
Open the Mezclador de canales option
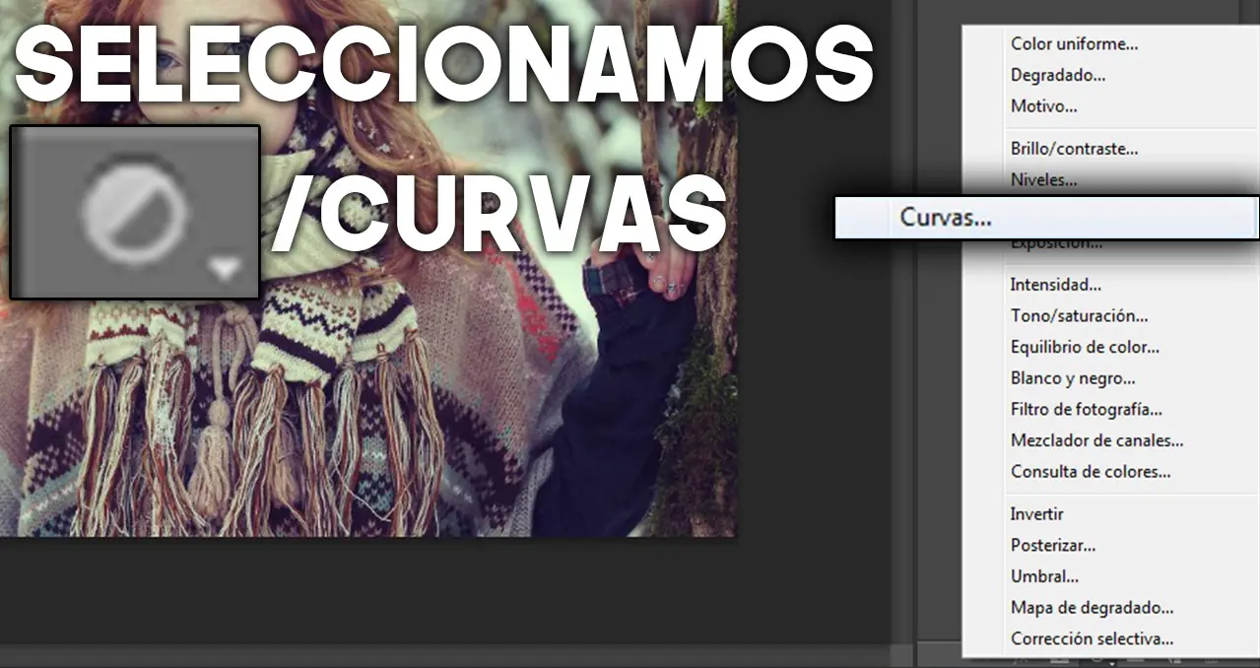point(1096,441)
